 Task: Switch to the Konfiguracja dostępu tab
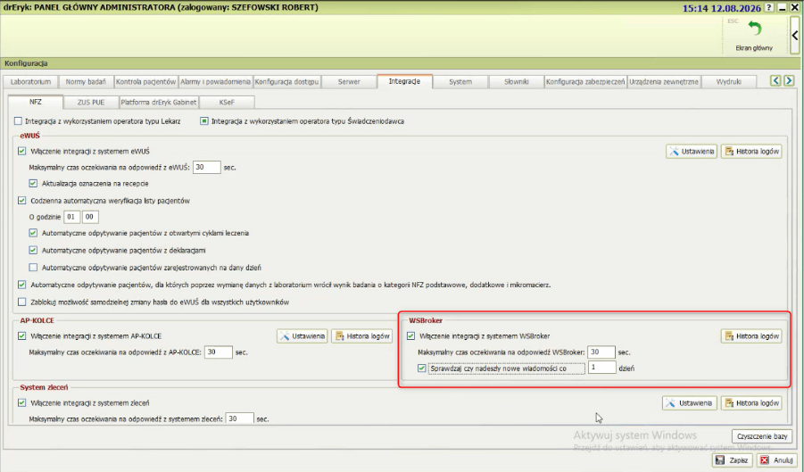point(286,81)
